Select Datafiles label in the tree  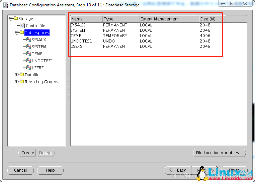point(33,75)
